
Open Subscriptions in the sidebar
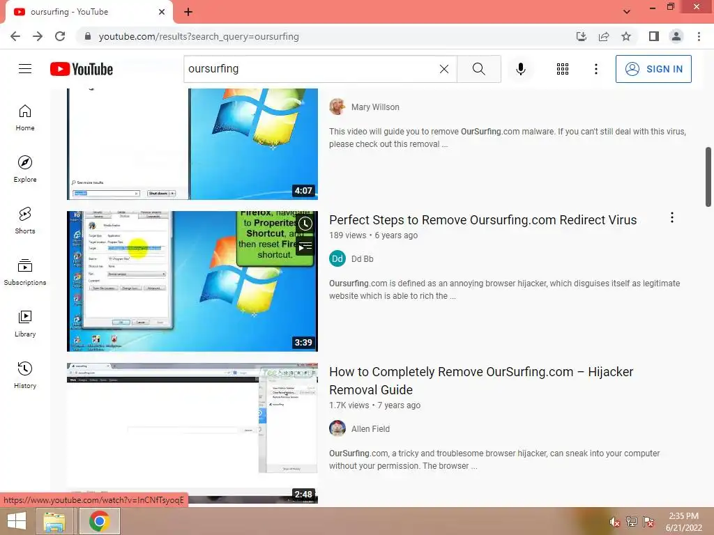[x=25, y=272]
